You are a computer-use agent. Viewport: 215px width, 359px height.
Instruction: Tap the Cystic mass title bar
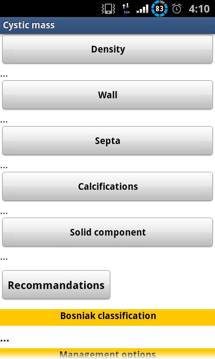[107, 25]
